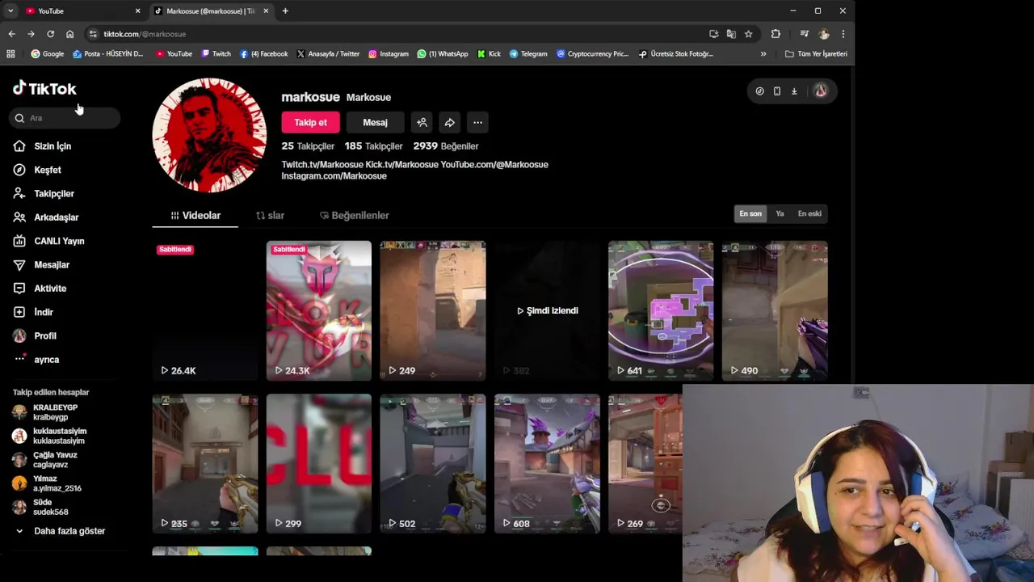Open pinned video with 26.4K views
Screen dimensions: 1034x582
click(x=205, y=310)
